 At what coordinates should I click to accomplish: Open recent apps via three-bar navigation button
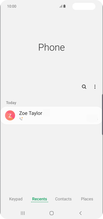coord(23,213)
